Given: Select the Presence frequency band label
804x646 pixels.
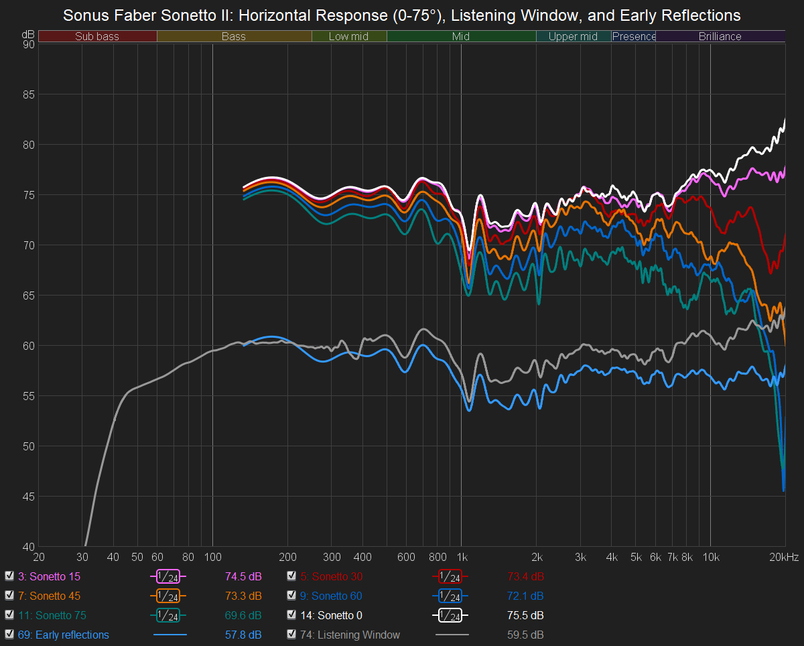Looking at the screenshot, I should [634, 36].
